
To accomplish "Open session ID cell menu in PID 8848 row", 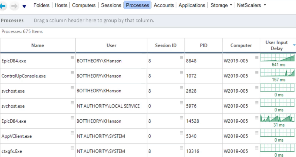I will point(181,57).
